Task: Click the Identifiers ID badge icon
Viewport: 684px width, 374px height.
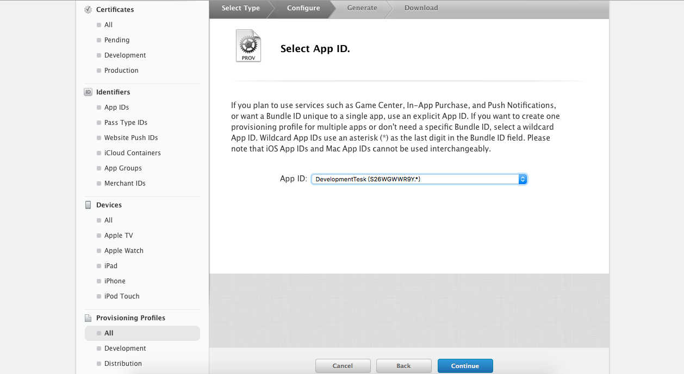Action: (x=88, y=92)
